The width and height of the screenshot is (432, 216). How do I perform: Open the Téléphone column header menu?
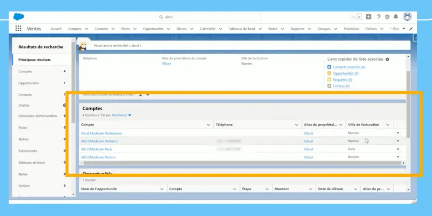(x=297, y=125)
